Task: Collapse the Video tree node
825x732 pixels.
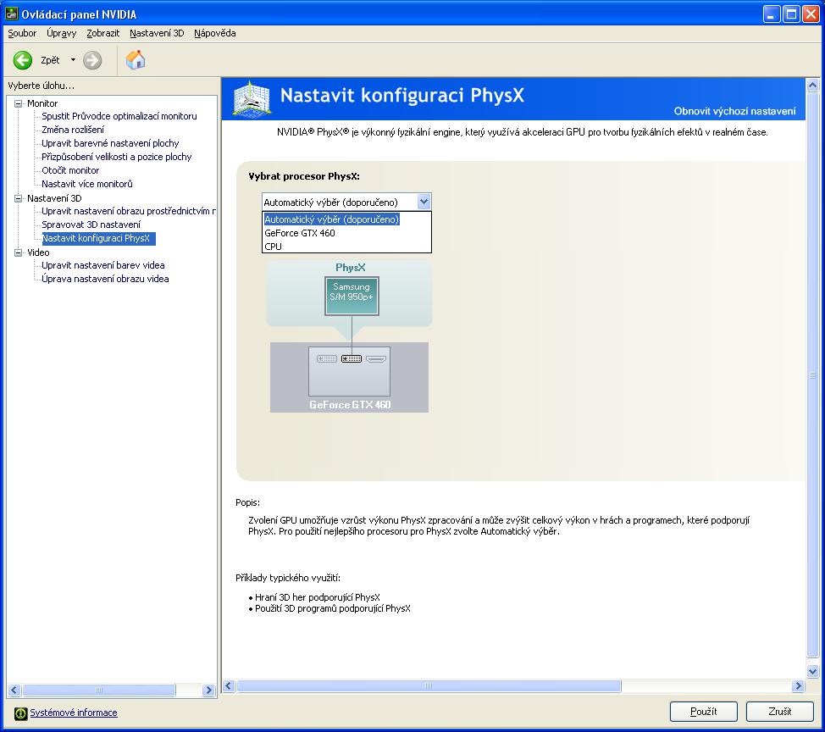Action: 19,252
